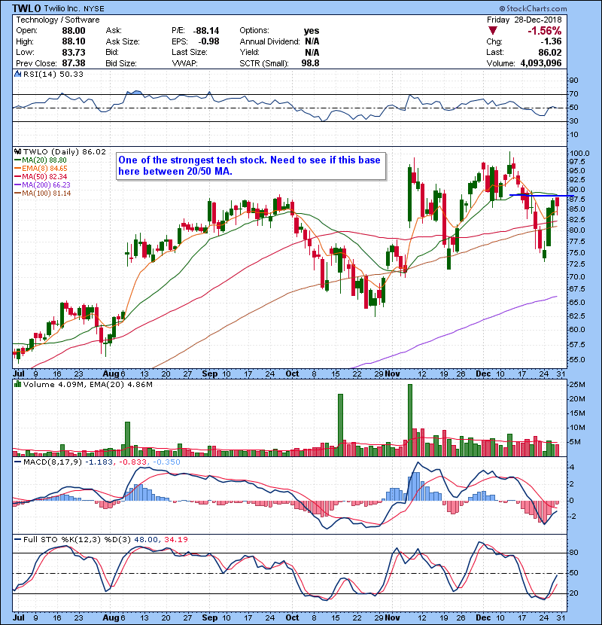This screenshot has width=602, height=625.
Task: Click the Technology / Software sector label
Action: (58, 20)
